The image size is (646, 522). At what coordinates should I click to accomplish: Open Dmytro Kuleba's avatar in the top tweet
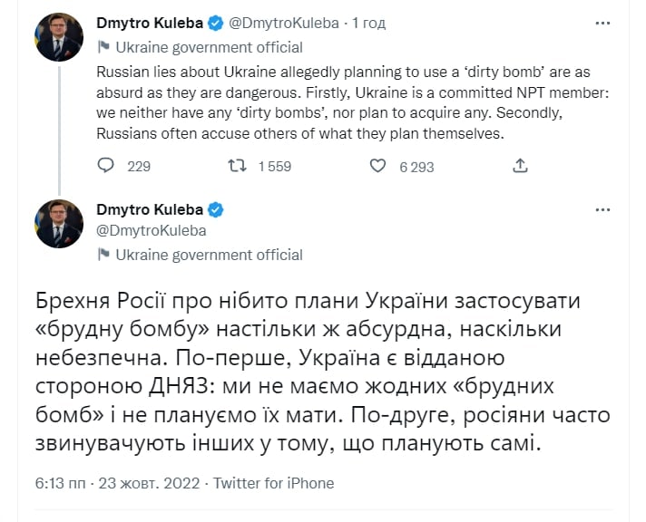click(60, 37)
